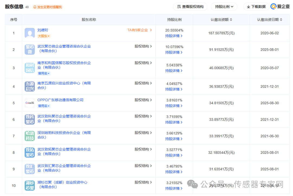
Task: Click 刘德珩 avatar icon
Action: (30, 33)
